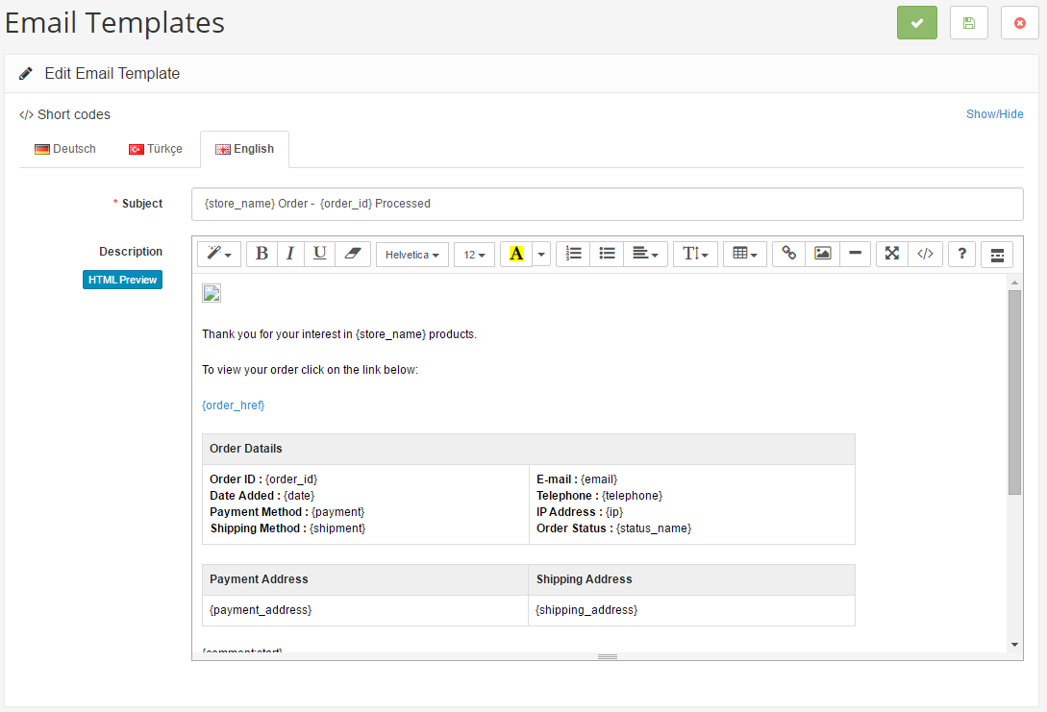Click the 'IP Address : {ip}' text
The height and width of the screenshot is (712, 1047).
tap(580, 512)
